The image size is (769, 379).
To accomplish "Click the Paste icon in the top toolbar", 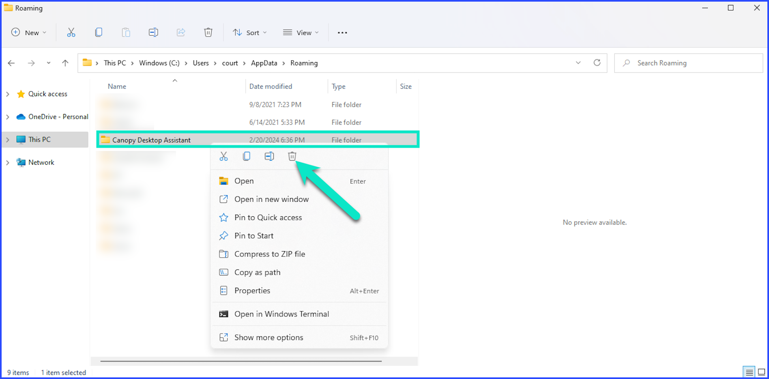I will click(x=126, y=32).
